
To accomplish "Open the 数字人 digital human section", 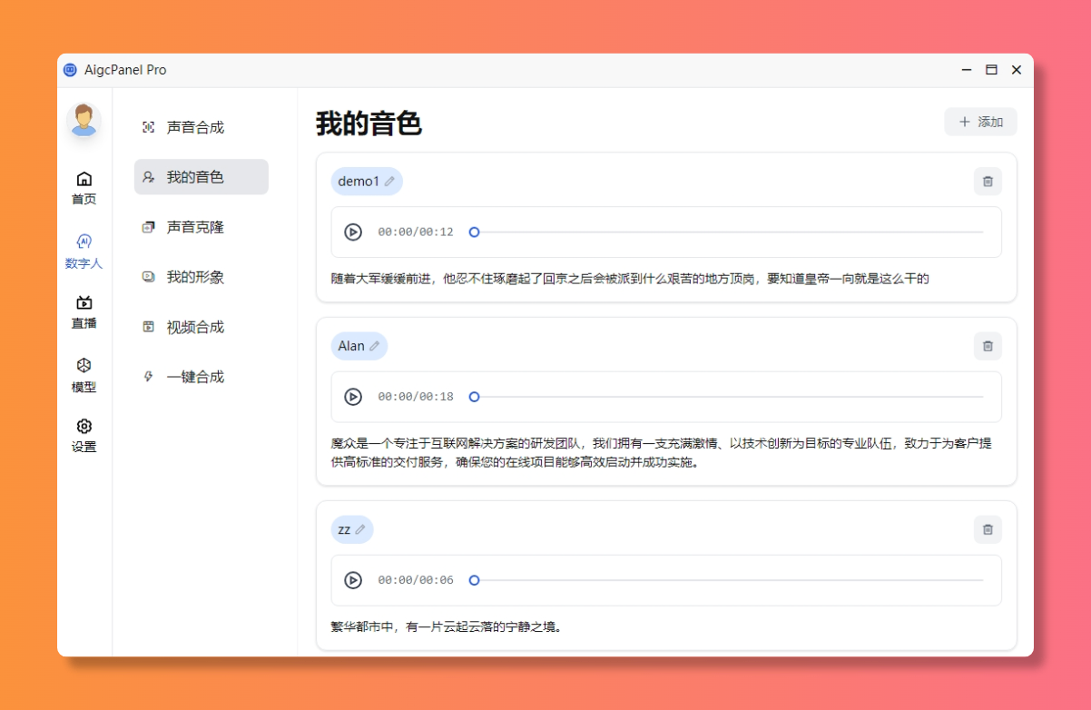I will (84, 251).
